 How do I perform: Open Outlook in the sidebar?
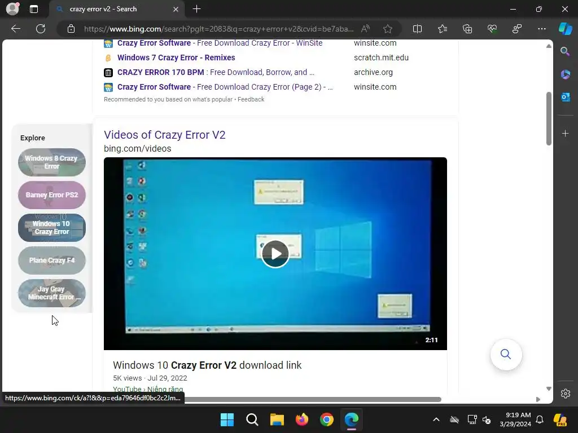click(x=565, y=97)
